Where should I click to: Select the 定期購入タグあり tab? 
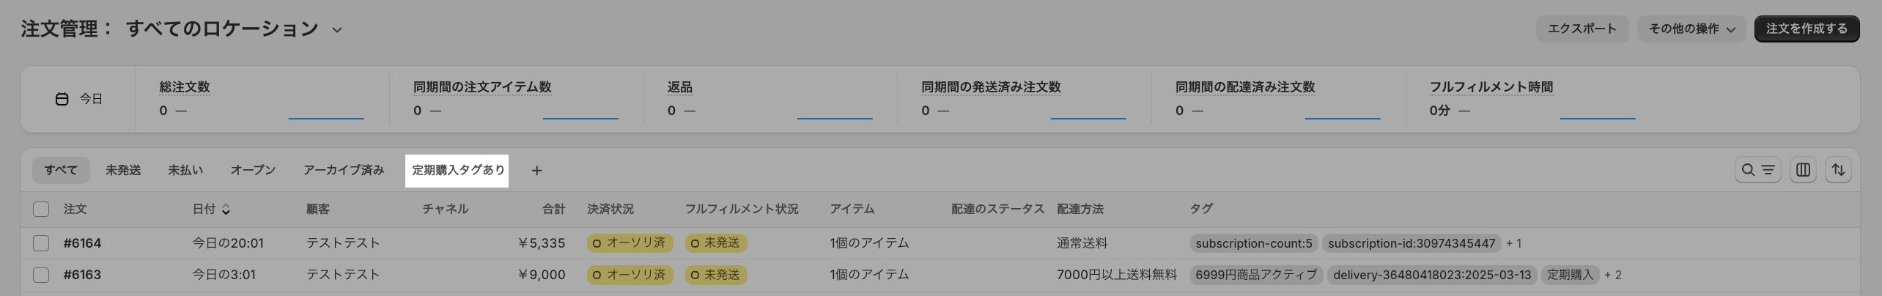pos(457,170)
